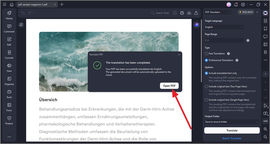Open Organize pages
Screen dimensions: 270x144
tap(9, 81)
